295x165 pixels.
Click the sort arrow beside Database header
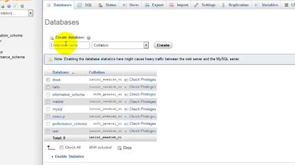pos(73,73)
